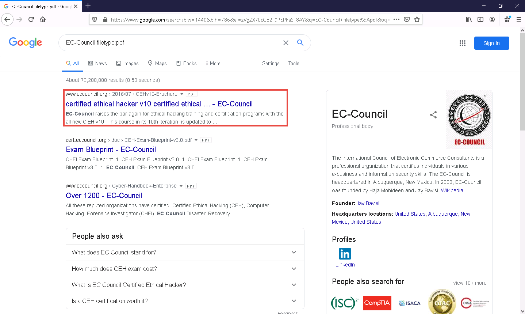Close the EC-Council search tab
This screenshot has height=314, width=525.
[x=76, y=6]
